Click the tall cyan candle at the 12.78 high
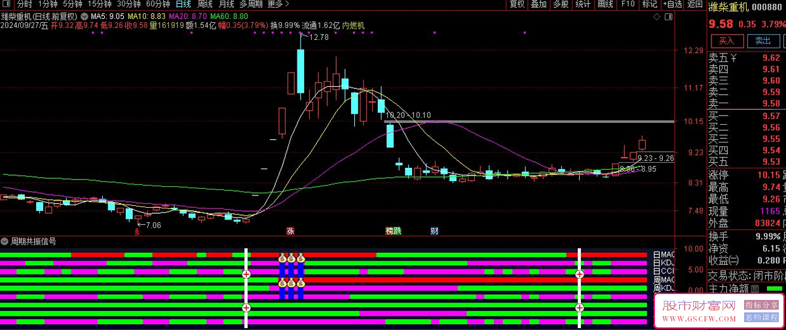 [301, 71]
